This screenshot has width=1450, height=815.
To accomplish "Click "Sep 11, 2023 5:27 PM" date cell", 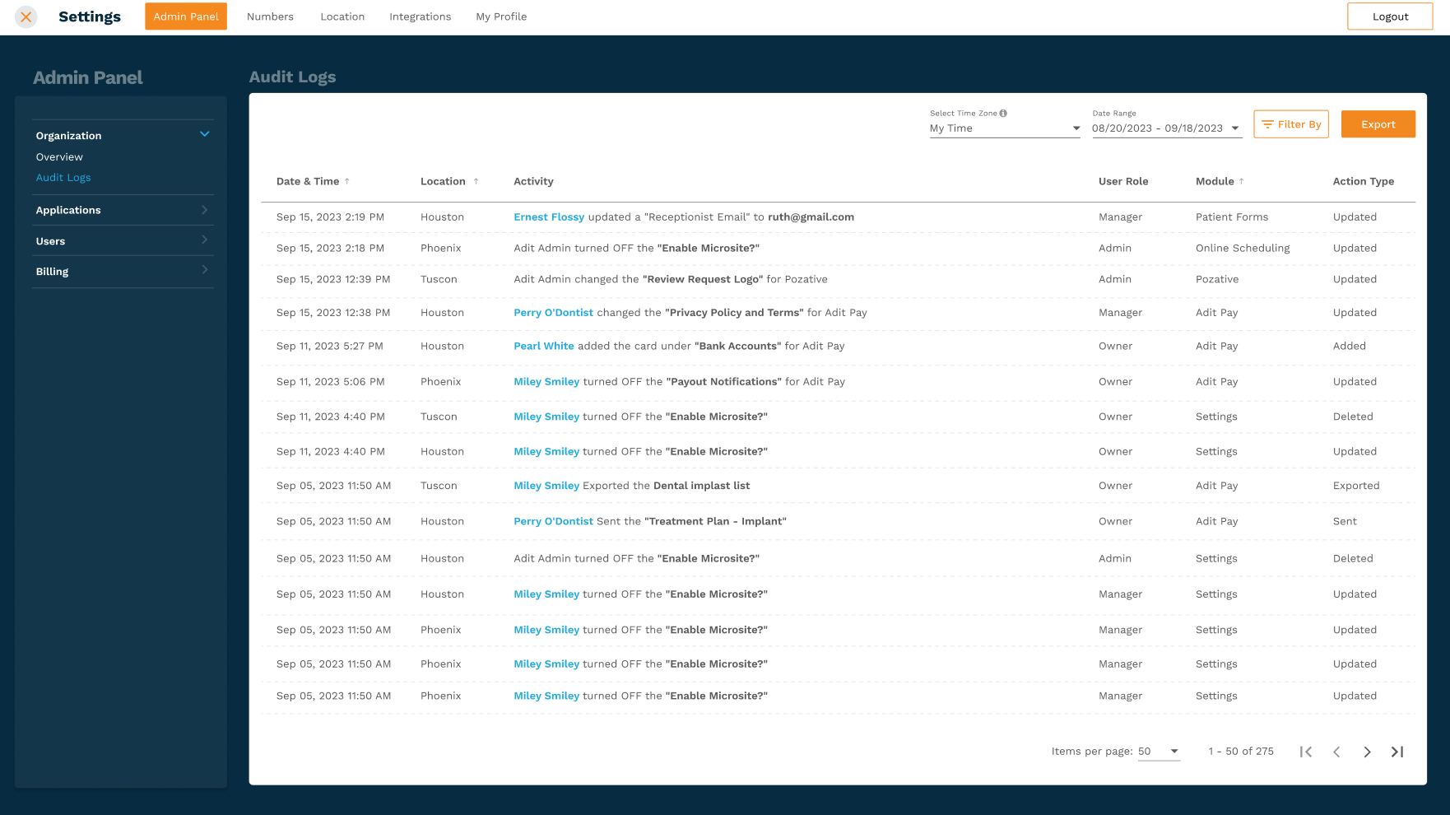I will click(330, 347).
